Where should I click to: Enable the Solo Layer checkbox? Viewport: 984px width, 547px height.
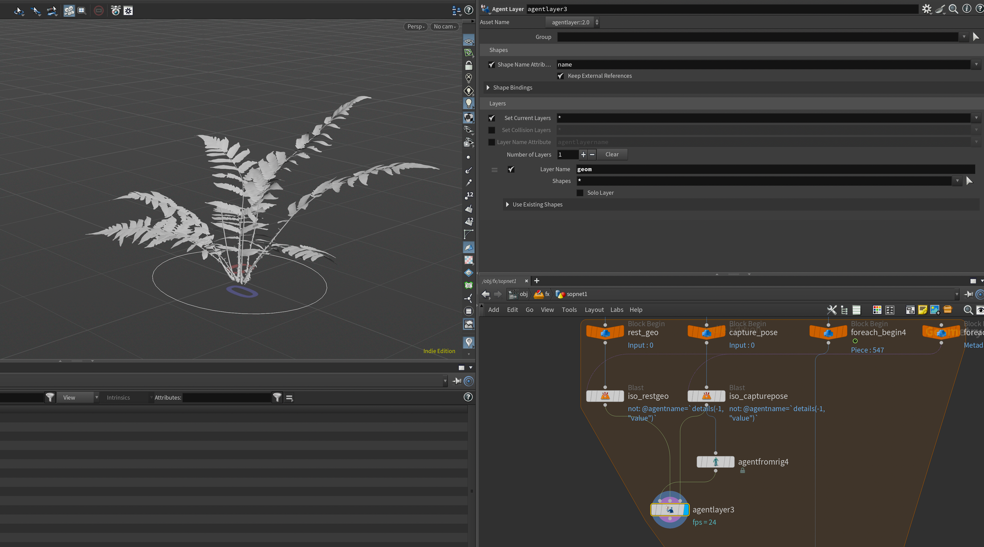coord(580,193)
